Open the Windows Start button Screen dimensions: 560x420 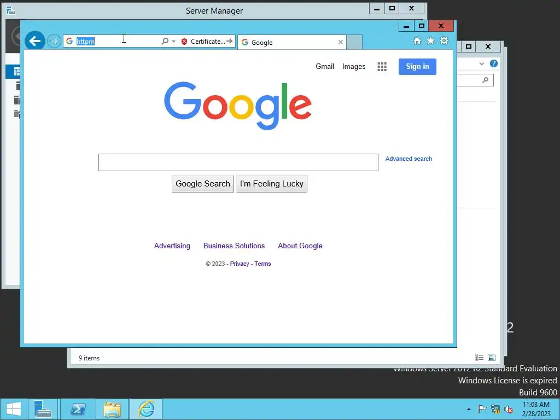pyautogui.click(x=14, y=409)
